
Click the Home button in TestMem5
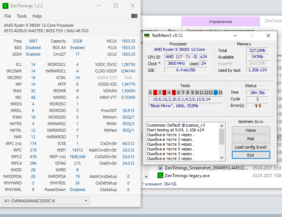(251, 130)
